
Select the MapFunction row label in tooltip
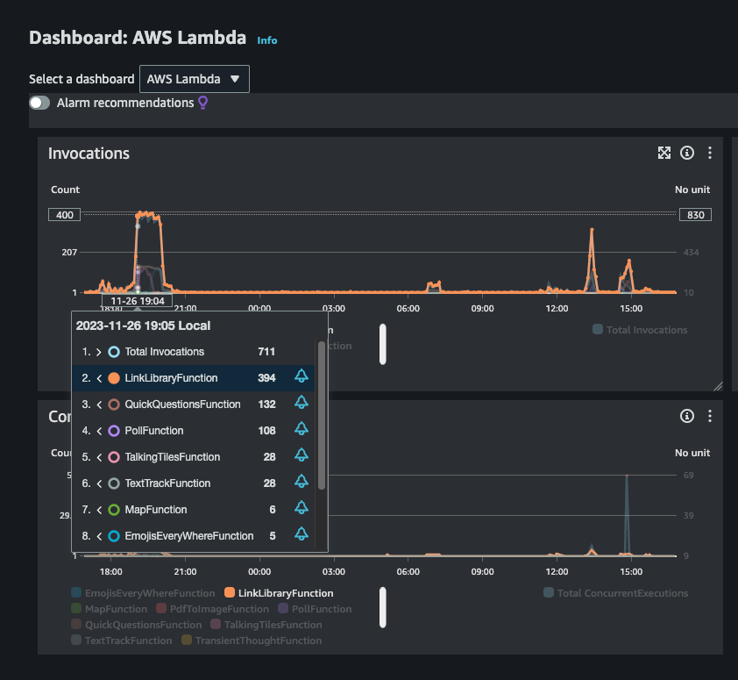[156, 511]
